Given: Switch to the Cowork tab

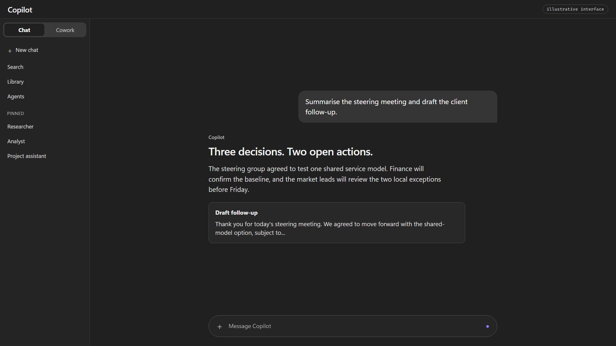Looking at the screenshot, I should [65, 30].
